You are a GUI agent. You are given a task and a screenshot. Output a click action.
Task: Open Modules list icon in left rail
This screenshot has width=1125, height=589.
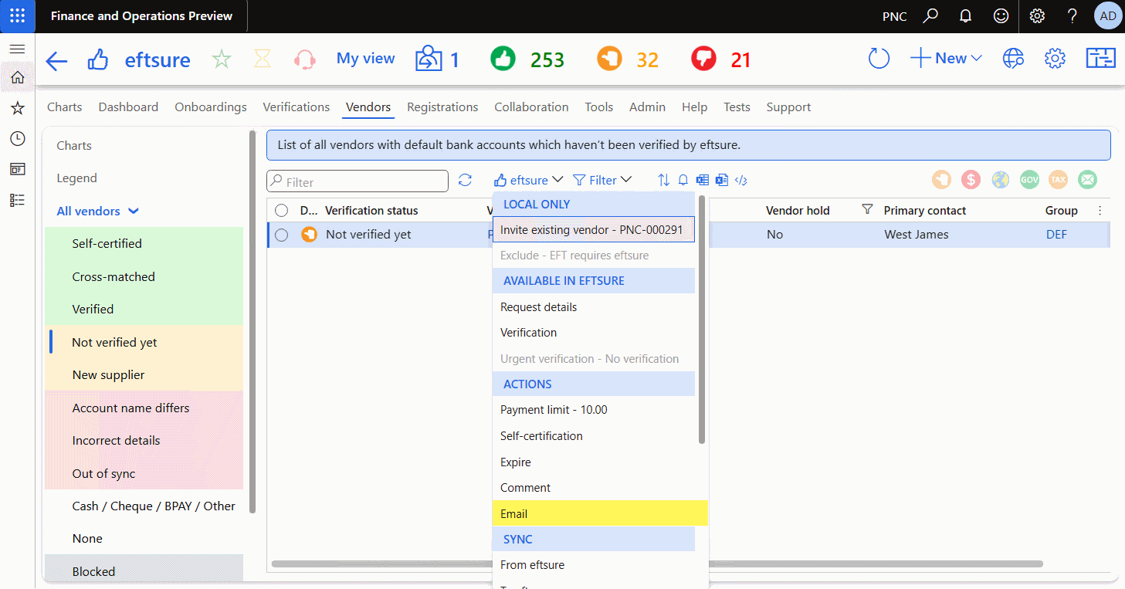pyautogui.click(x=17, y=200)
